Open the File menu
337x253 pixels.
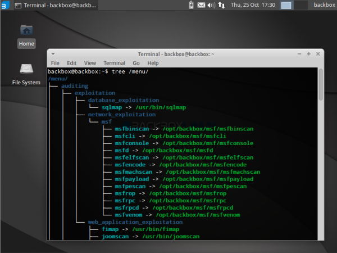pos(55,63)
